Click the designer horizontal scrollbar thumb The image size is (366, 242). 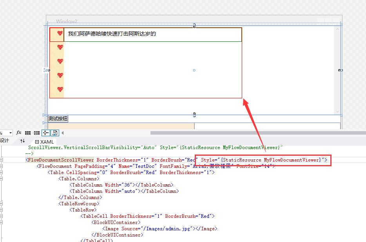point(258,133)
